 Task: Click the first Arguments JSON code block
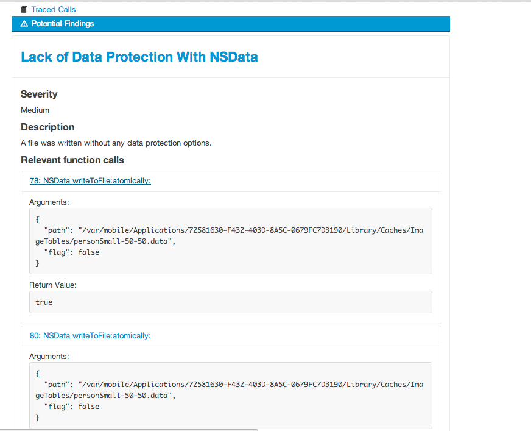pyautogui.click(x=231, y=241)
